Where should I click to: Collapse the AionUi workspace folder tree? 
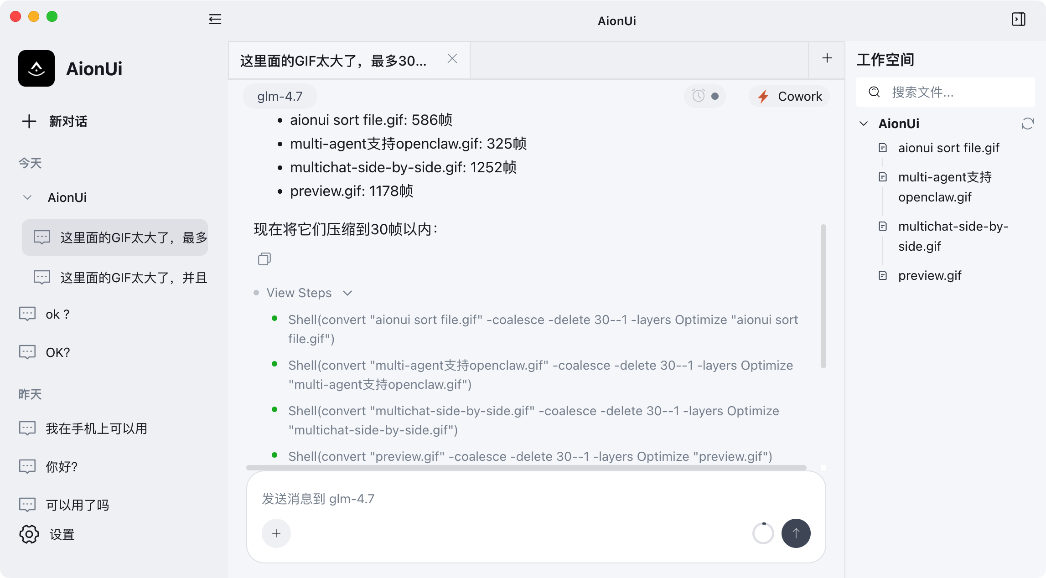click(863, 124)
